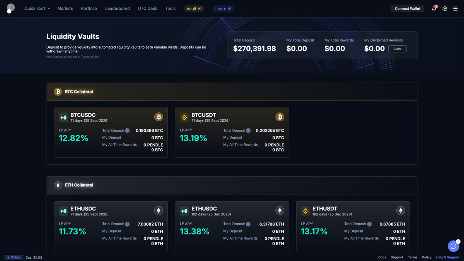Click the protocol icon on BTCUSDC card
The width and height of the screenshot is (464, 261).
[x=63, y=117]
